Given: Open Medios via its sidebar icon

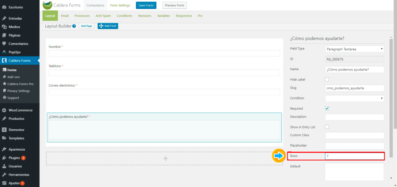Looking at the screenshot, I should pyautogui.click(x=4, y=27).
